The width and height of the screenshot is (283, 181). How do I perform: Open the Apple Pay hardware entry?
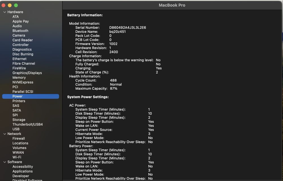tap(21, 21)
